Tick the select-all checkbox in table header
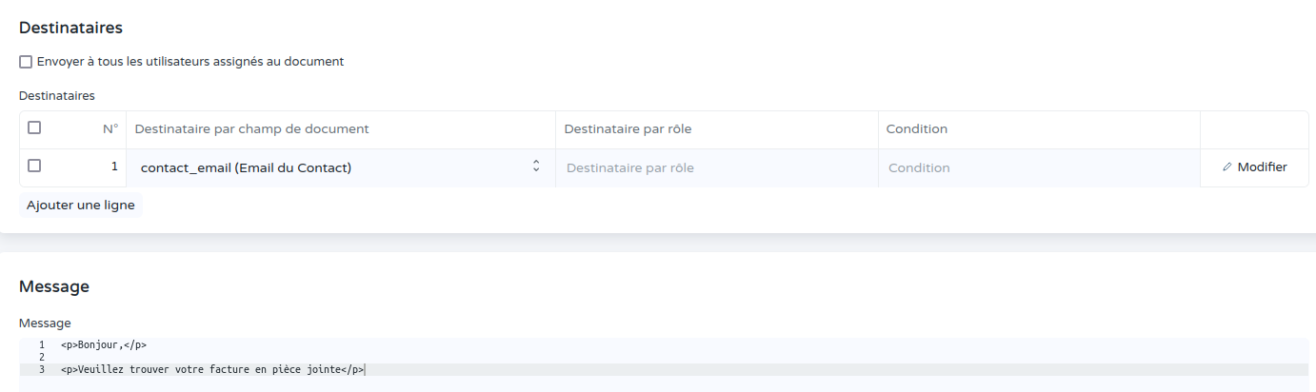 [x=34, y=127]
